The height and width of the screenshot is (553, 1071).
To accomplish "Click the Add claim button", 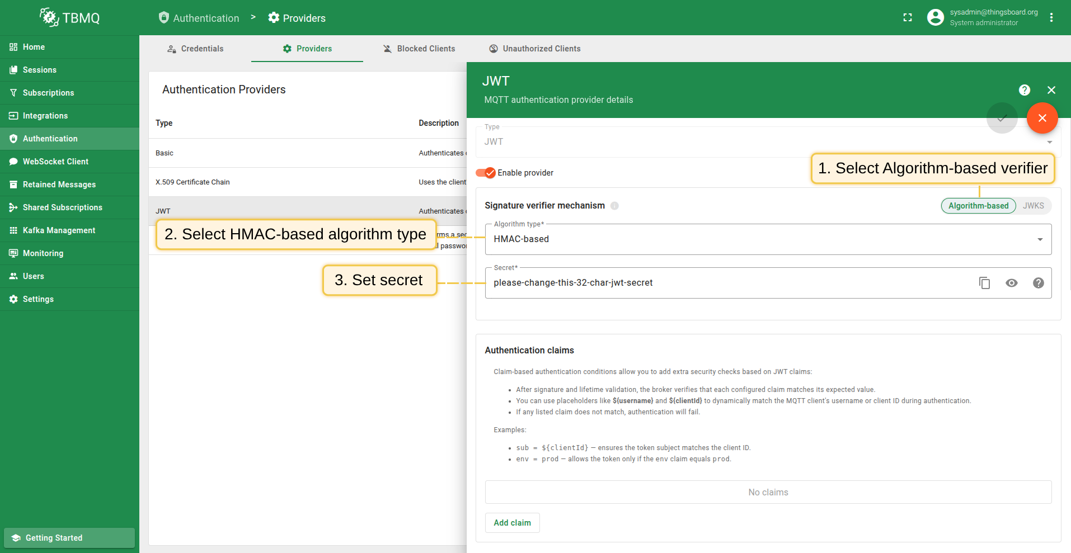I will [512, 523].
